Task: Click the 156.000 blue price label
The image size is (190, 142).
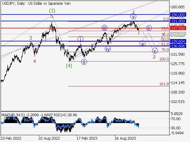Action: 178,14
